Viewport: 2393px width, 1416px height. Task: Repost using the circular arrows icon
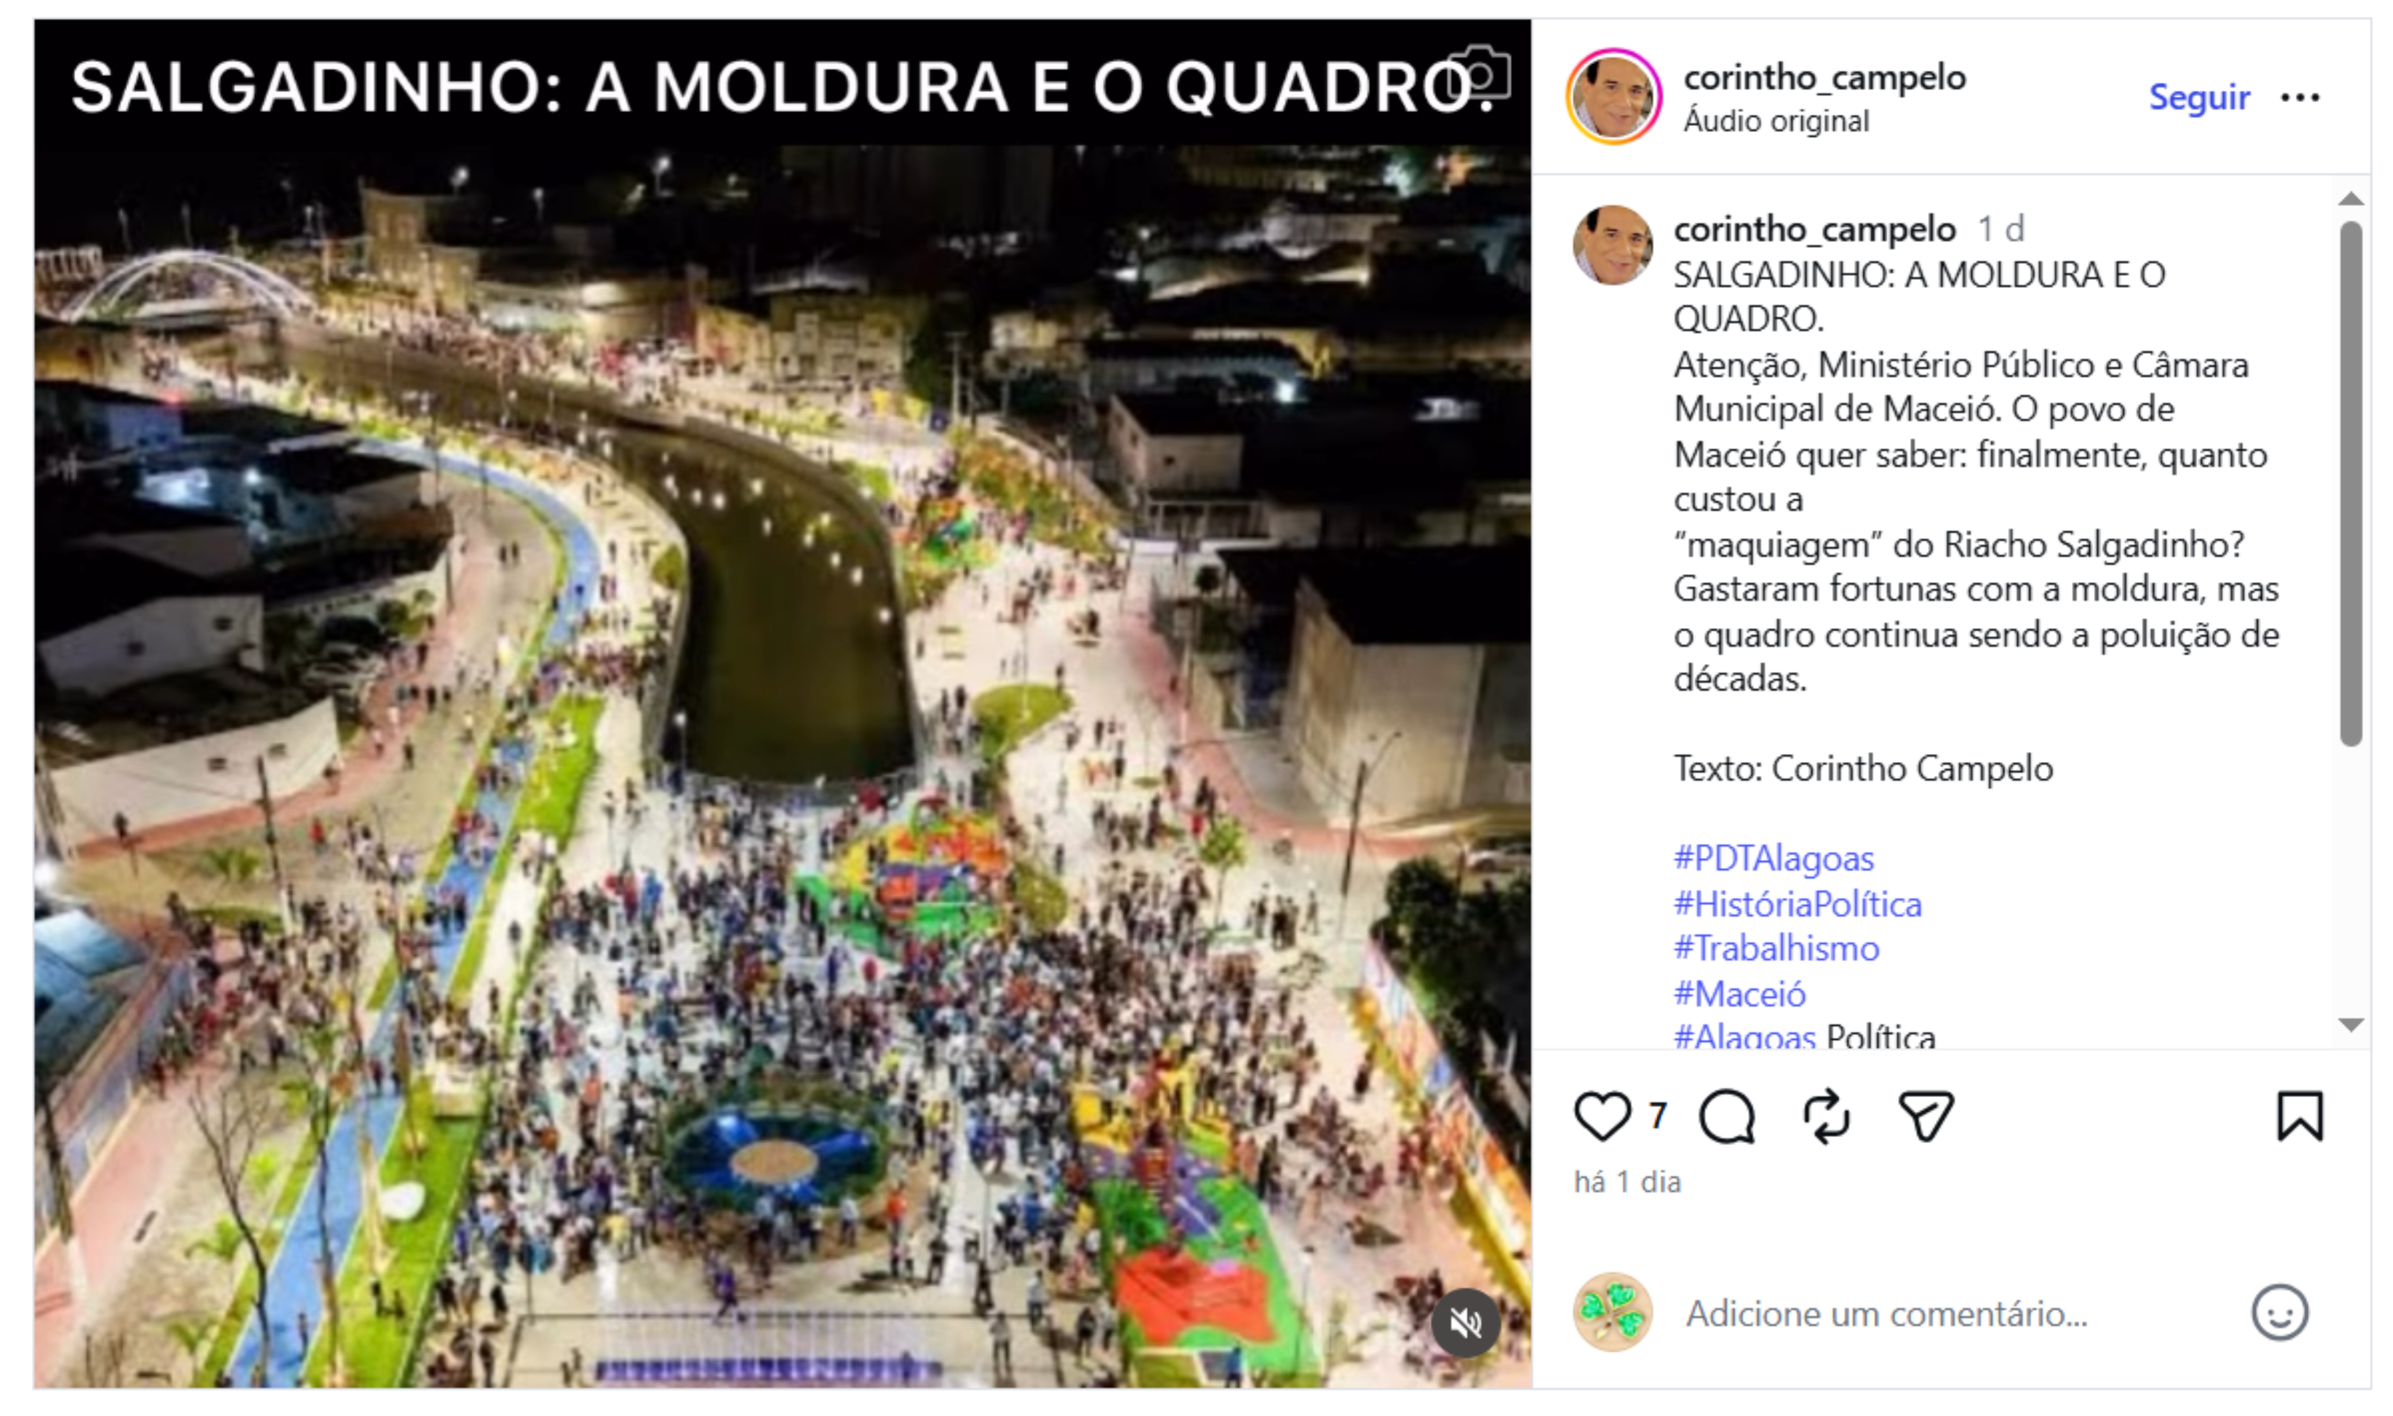click(1826, 1116)
